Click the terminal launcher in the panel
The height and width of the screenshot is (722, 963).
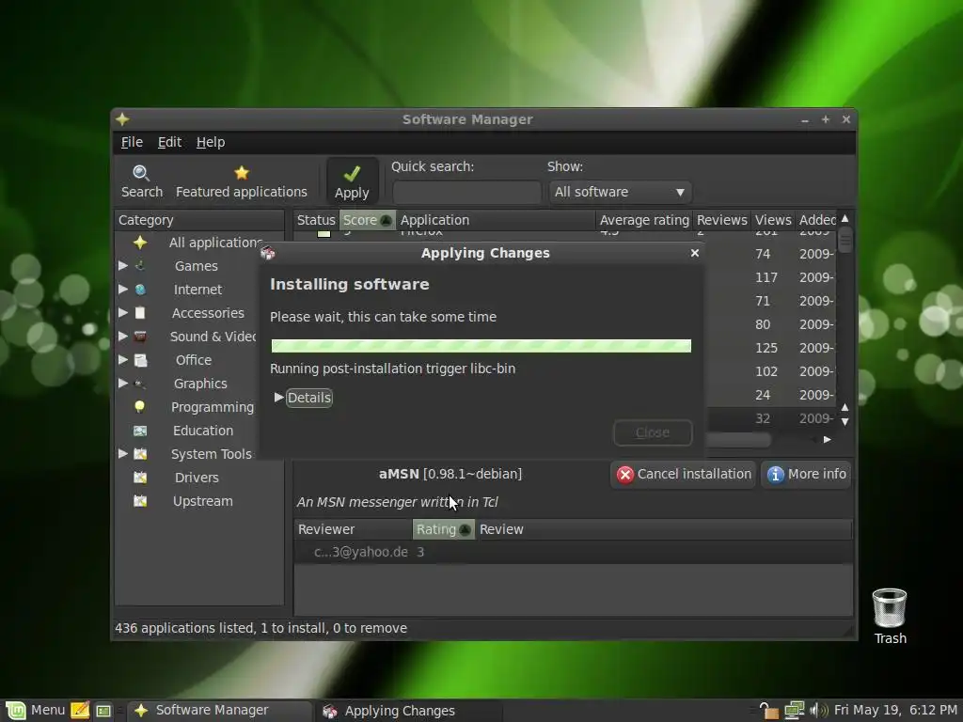103,711
